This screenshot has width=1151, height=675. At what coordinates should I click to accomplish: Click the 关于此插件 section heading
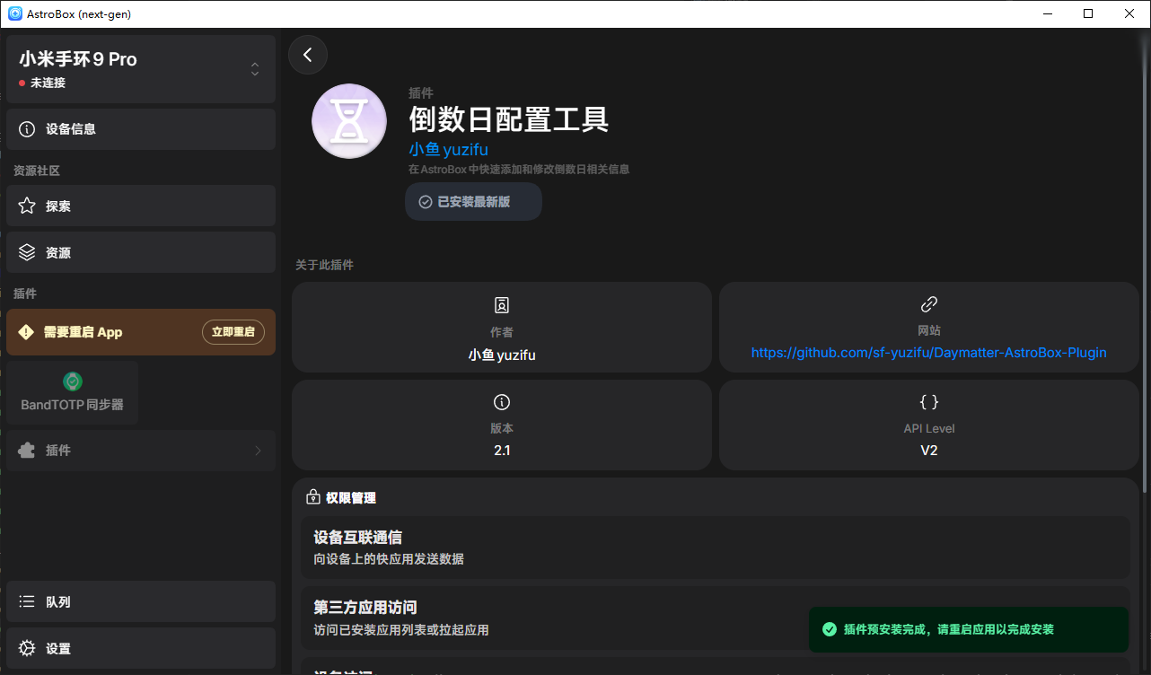[x=325, y=265]
